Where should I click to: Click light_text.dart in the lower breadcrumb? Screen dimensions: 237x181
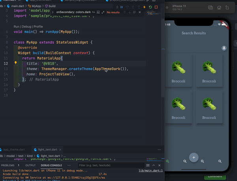coord(50,156)
